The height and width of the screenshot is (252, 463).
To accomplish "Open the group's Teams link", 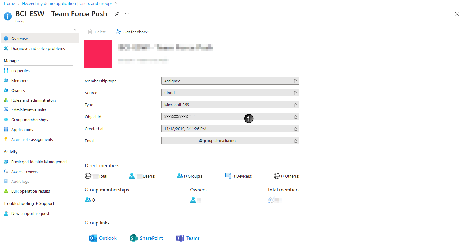I will tap(188, 238).
